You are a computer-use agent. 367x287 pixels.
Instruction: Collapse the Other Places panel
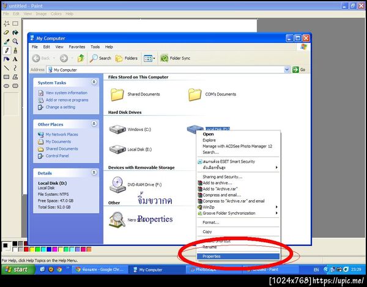94,124
